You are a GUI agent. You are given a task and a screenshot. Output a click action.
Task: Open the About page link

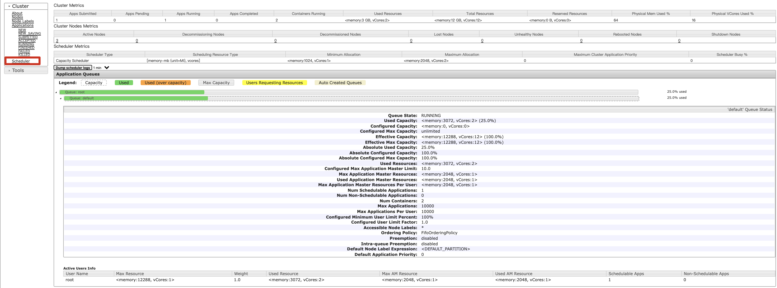(x=17, y=13)
